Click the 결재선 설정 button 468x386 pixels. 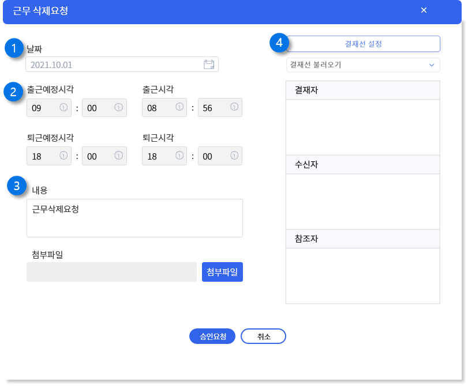[x=363, y=44]
